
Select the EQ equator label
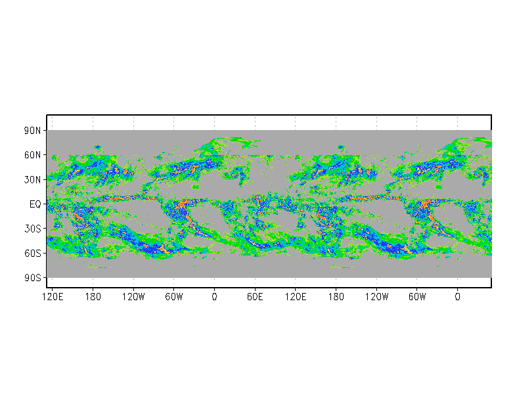pos(35,204)
